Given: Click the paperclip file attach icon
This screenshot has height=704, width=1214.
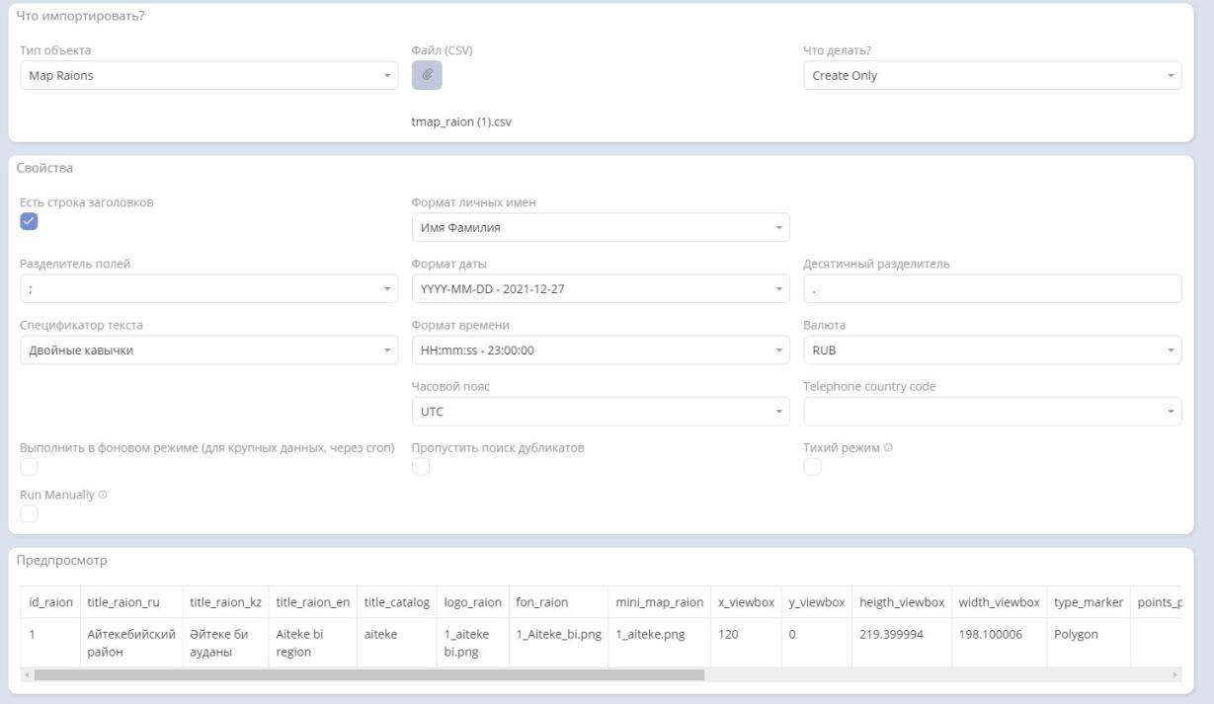Looking at the screenshot, I should [427, 75].
